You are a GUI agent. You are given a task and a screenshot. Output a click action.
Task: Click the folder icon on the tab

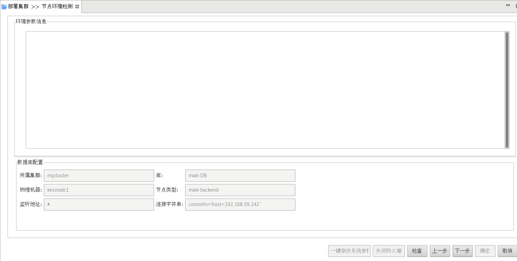point(4,7)
